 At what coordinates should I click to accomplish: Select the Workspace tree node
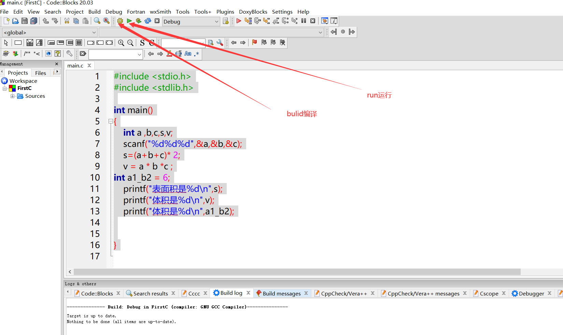click(23, 81)
